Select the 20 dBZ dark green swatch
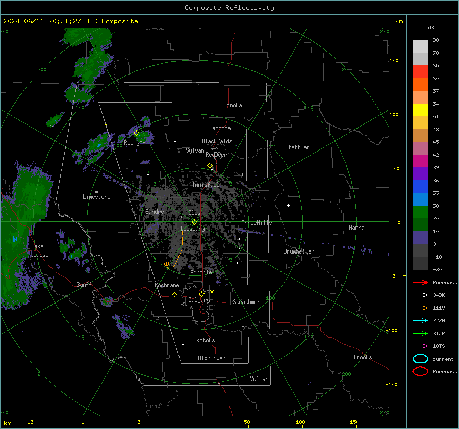The width and height of the screenshot is (459, 429). click(420, 224)
